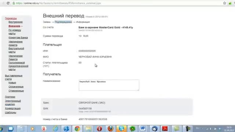
Task: Switch to Microsoft Word in the taskbar
Action: point(143,129)
